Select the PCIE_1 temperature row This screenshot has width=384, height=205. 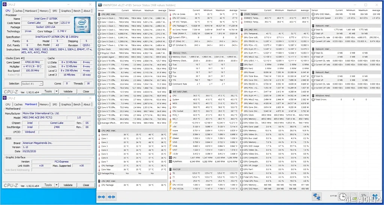(204, 115)
